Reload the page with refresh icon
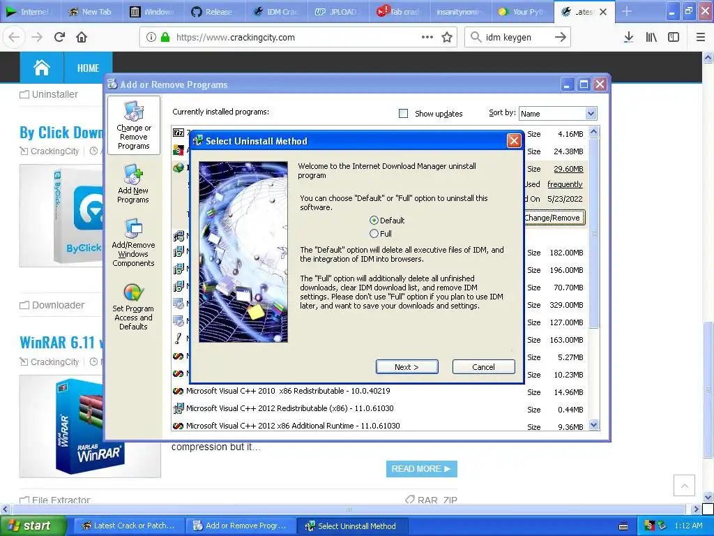The height and width of the screenshot is (536, 714). coord(59,38)
